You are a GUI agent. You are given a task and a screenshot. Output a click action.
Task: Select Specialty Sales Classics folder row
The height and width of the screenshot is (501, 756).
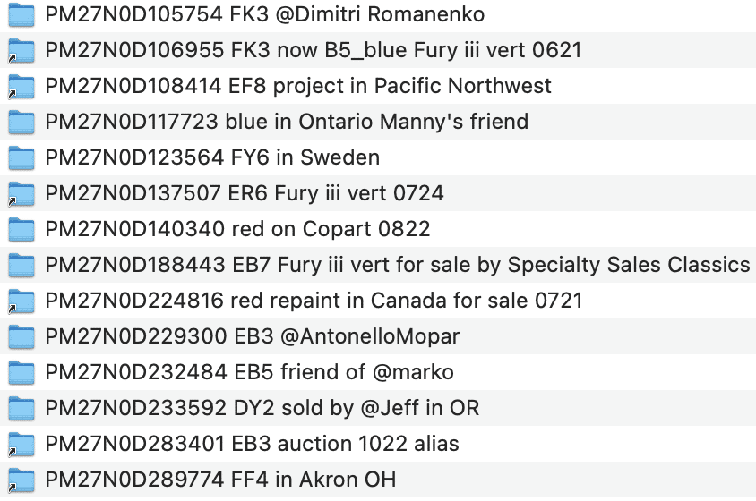click(x=397, y=265)
